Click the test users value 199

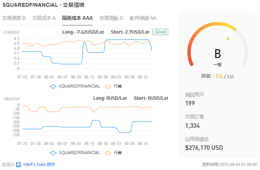[x=190, y=103]
